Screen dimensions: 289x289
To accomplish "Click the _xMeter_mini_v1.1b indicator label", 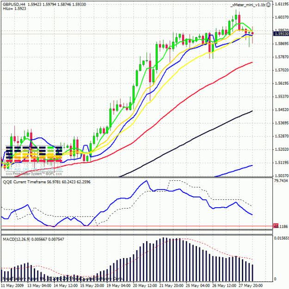I will [x=248, y=5].
